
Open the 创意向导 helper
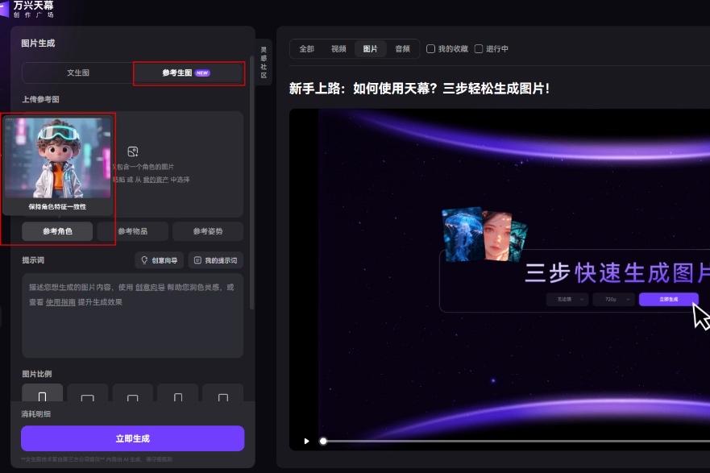[x=159, y=260]
